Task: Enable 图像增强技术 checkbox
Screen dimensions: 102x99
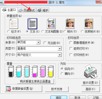Action: tap(71, 43)
